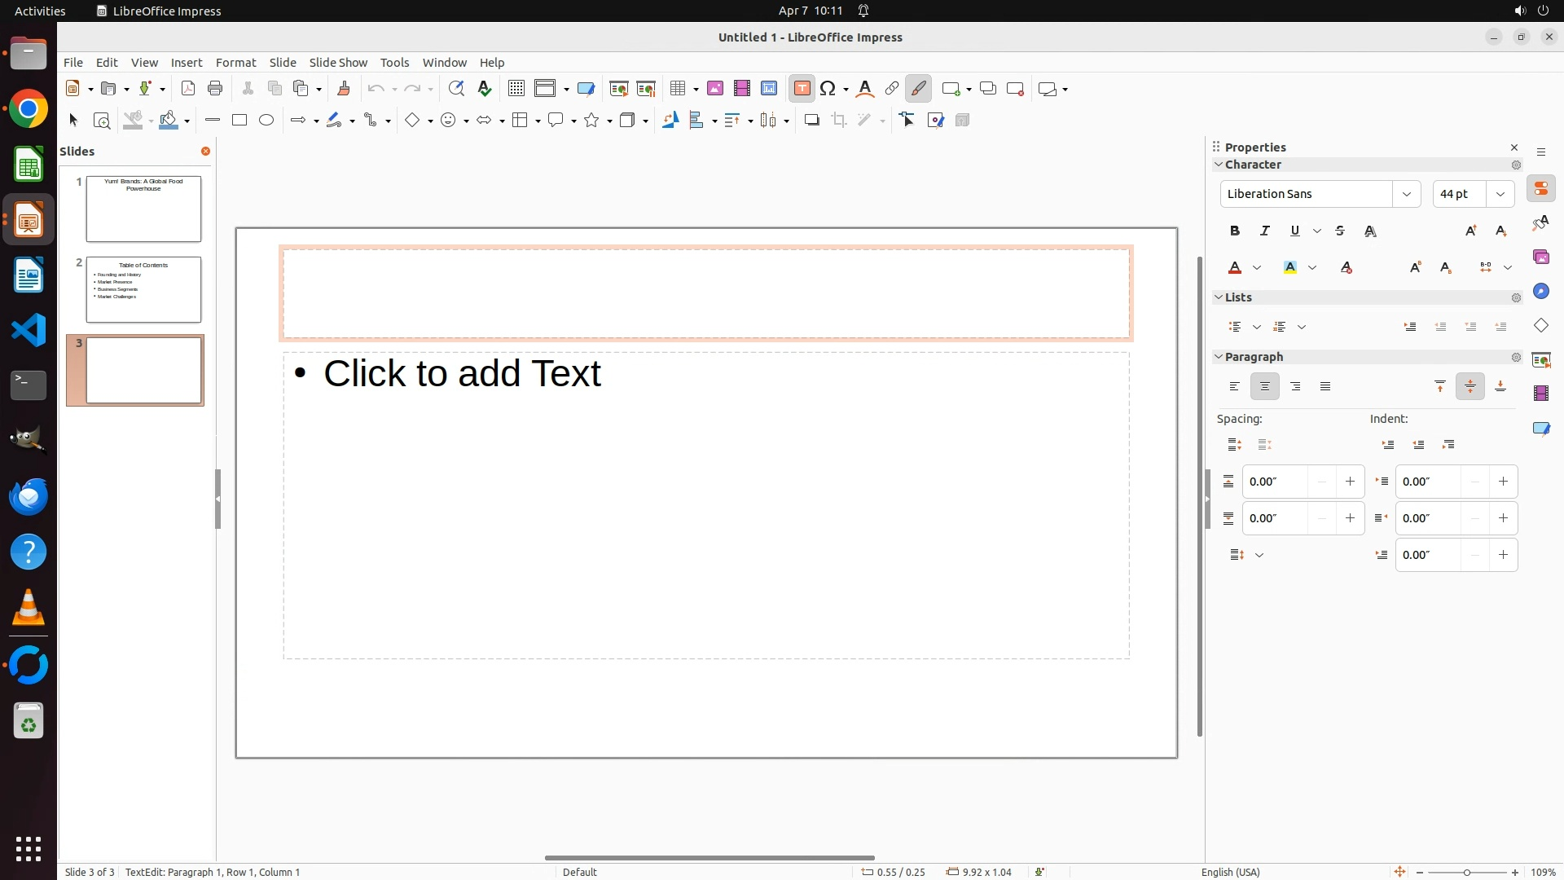Click the 'Click to add Text' placeholder

click(463, 374)
